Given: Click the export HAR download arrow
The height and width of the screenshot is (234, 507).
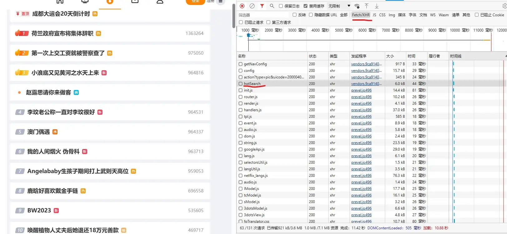Looking at the screenshot, I should (377, 6).
